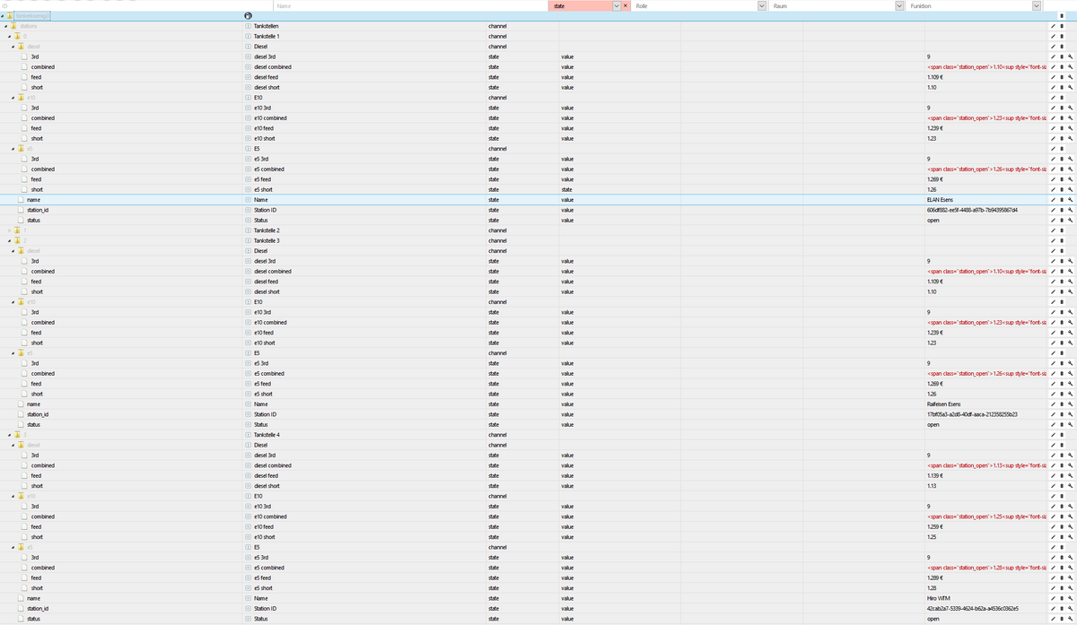Click the Hiro WTM value cell
Image resolution: width=1077 pixels, height=625 pixels.
click(985, 598)
